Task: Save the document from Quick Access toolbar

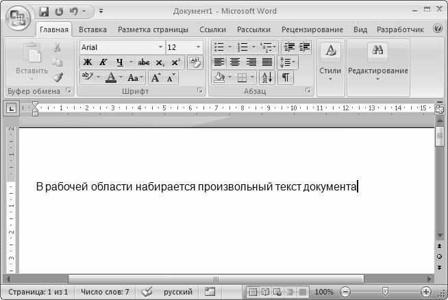Action: pyautogui.click(x=45, y=12)
